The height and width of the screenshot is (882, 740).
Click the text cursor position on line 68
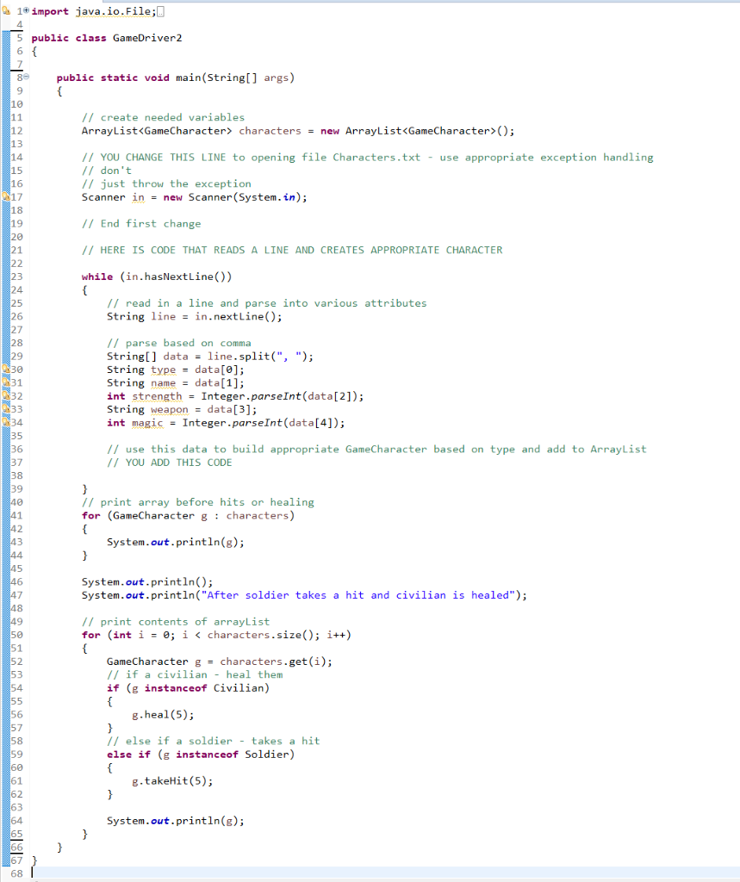[x=32, y=873]
